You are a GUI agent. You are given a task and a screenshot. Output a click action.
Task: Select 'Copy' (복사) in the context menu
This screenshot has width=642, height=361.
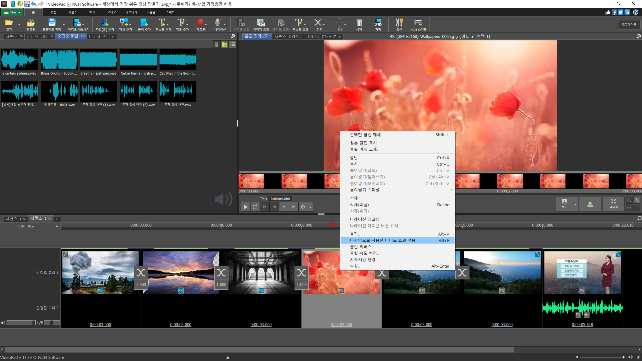click(x=398, y=164)
